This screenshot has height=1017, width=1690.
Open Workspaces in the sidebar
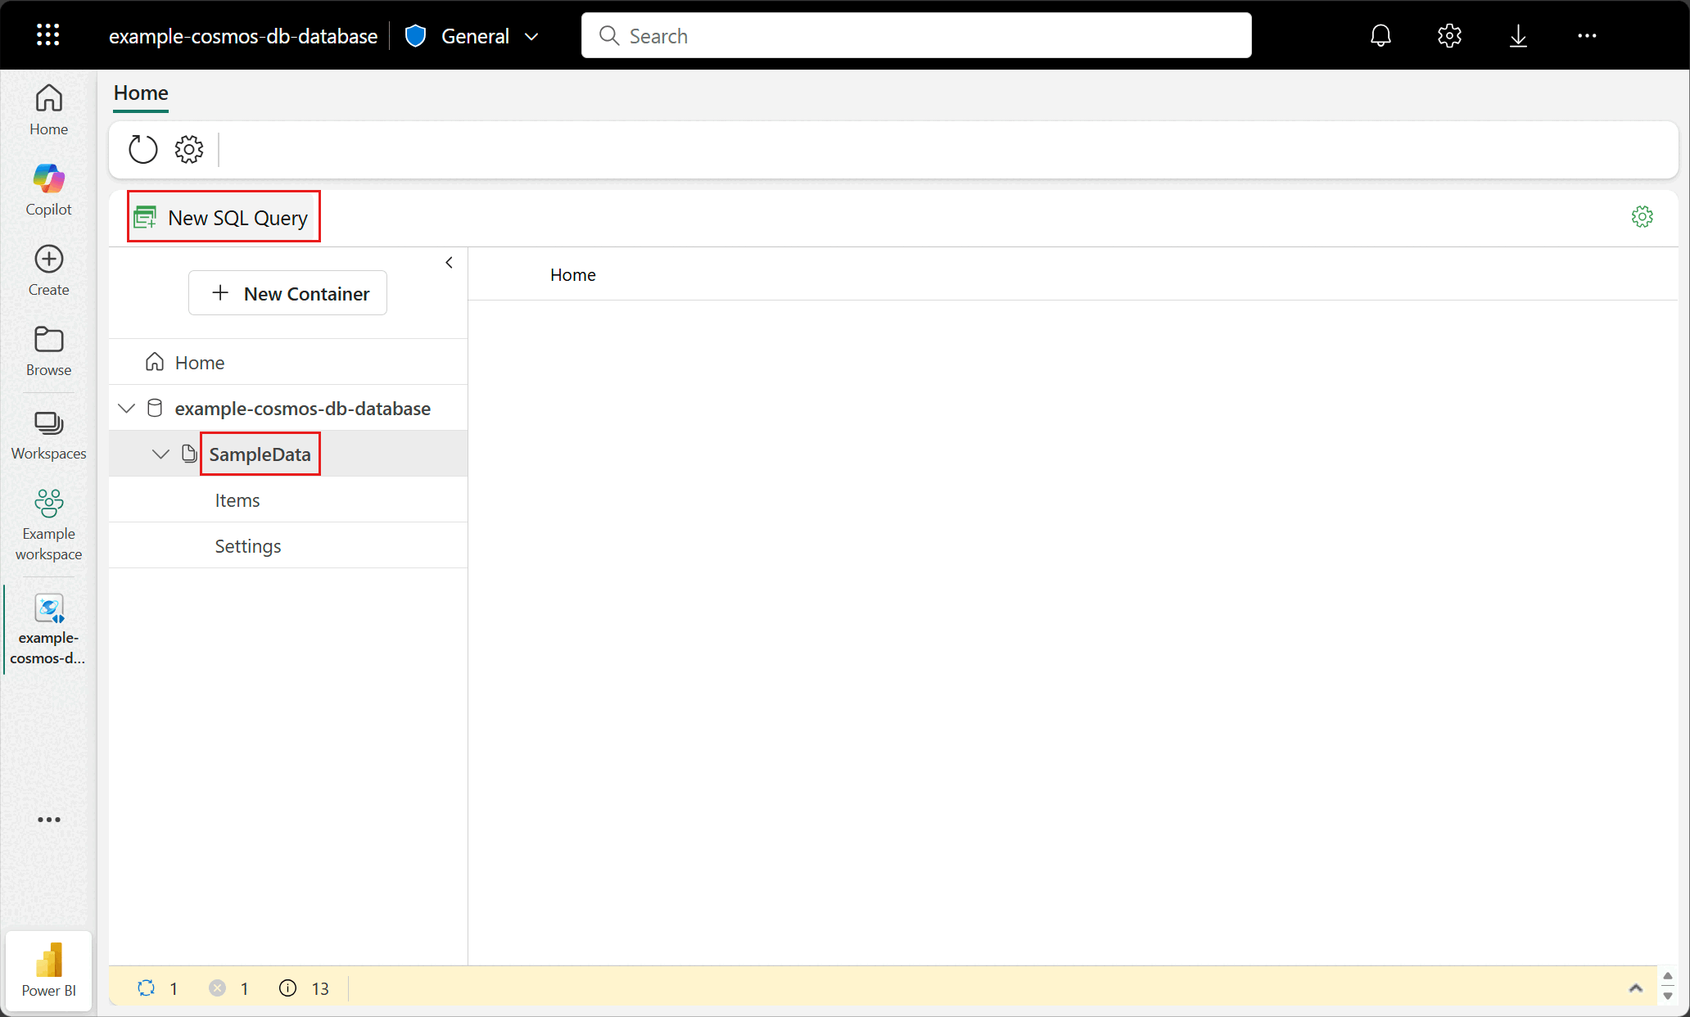(48, 435)
